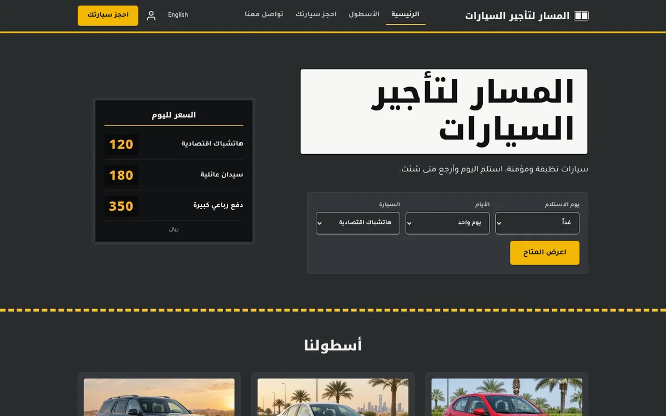This screenshot has width=666, height=416.
Task: Click the يوم الاستلام field label
Action: pos(562,205)
